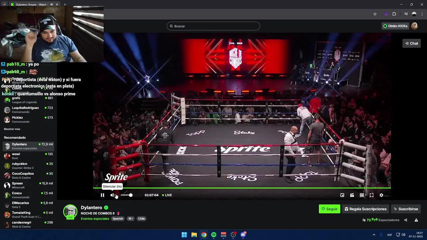The height and width of the screenshot is (240, 427).
Task: Select the Chile tag
Action: (141, 219)
